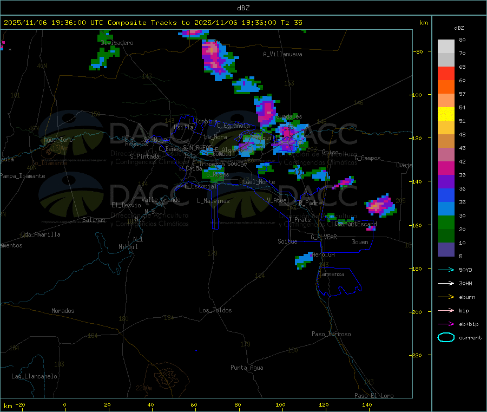The height and width of the screenshot is (412, 487).
Task: Click the L_Malvinas map label
Action: click(x=213, y=201)
